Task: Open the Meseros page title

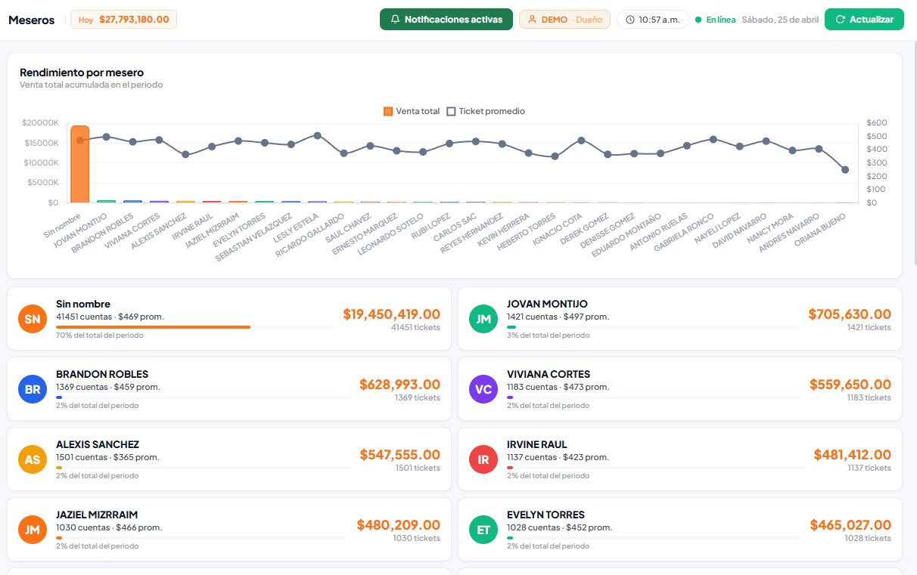Action: tap(31, 20)
